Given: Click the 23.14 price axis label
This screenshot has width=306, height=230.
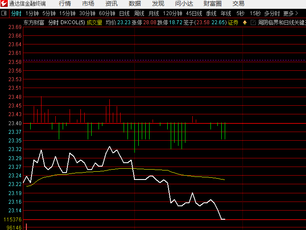Looking at the screenshot, I should click(x=15, y=210).
